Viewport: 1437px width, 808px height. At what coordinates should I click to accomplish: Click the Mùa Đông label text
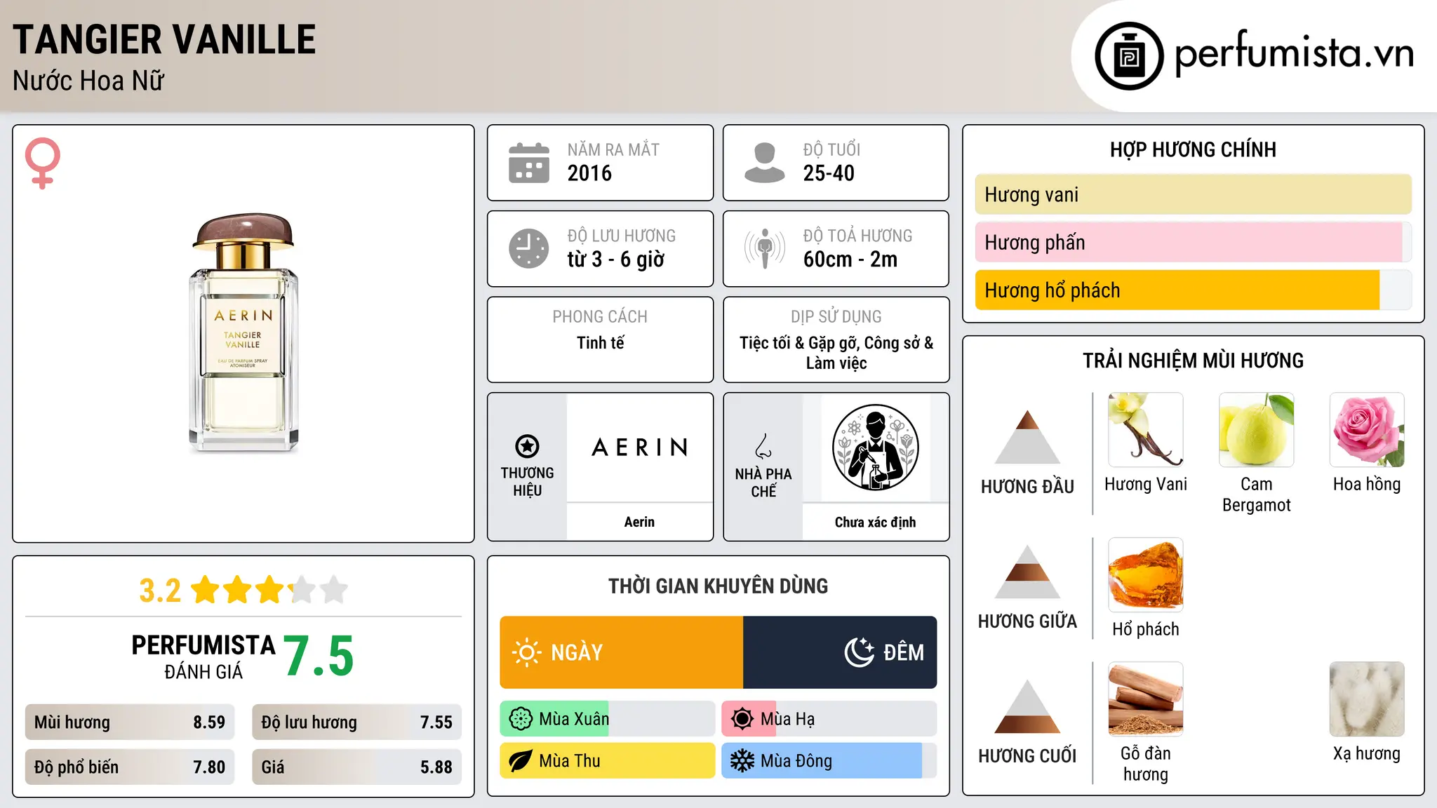[796, 761]
